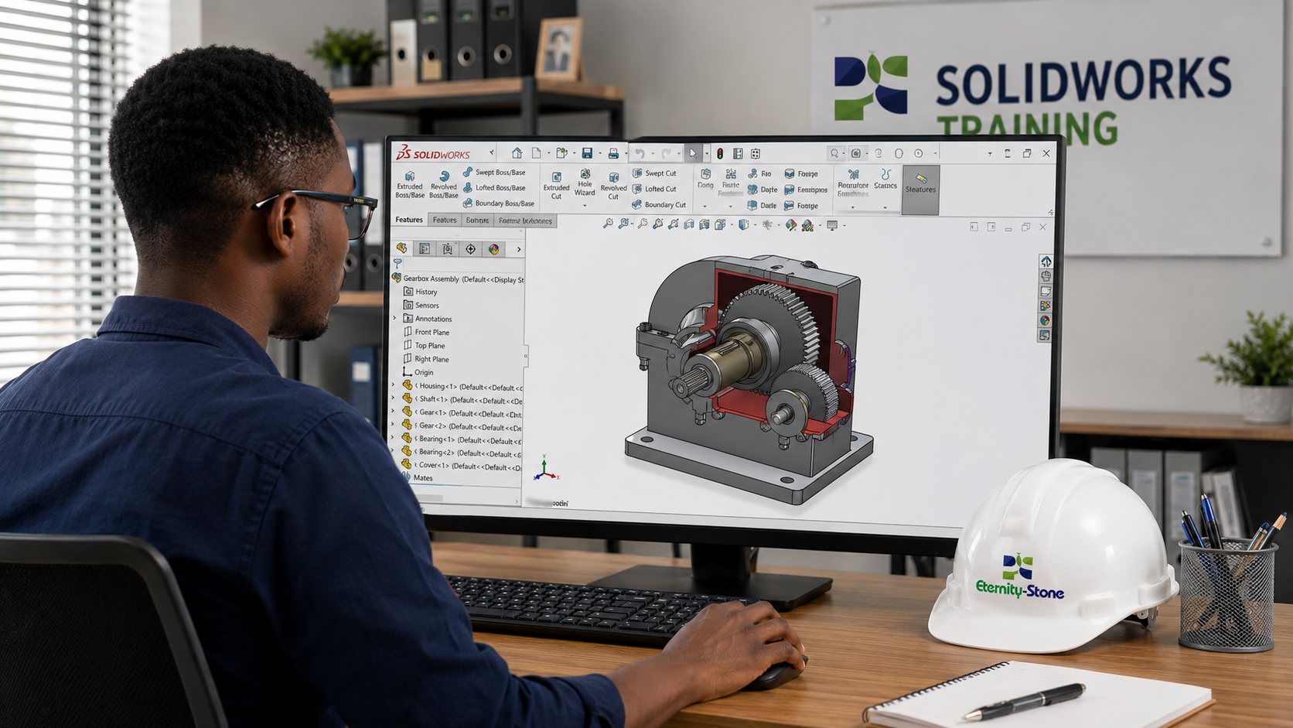Choose Lofted Boss/Base feature
1293x728 pixels.
(x=495, y=188)
